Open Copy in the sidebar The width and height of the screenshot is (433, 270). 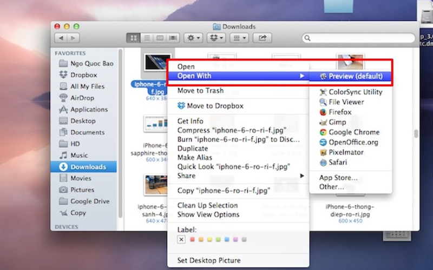(x=73, y=213)
